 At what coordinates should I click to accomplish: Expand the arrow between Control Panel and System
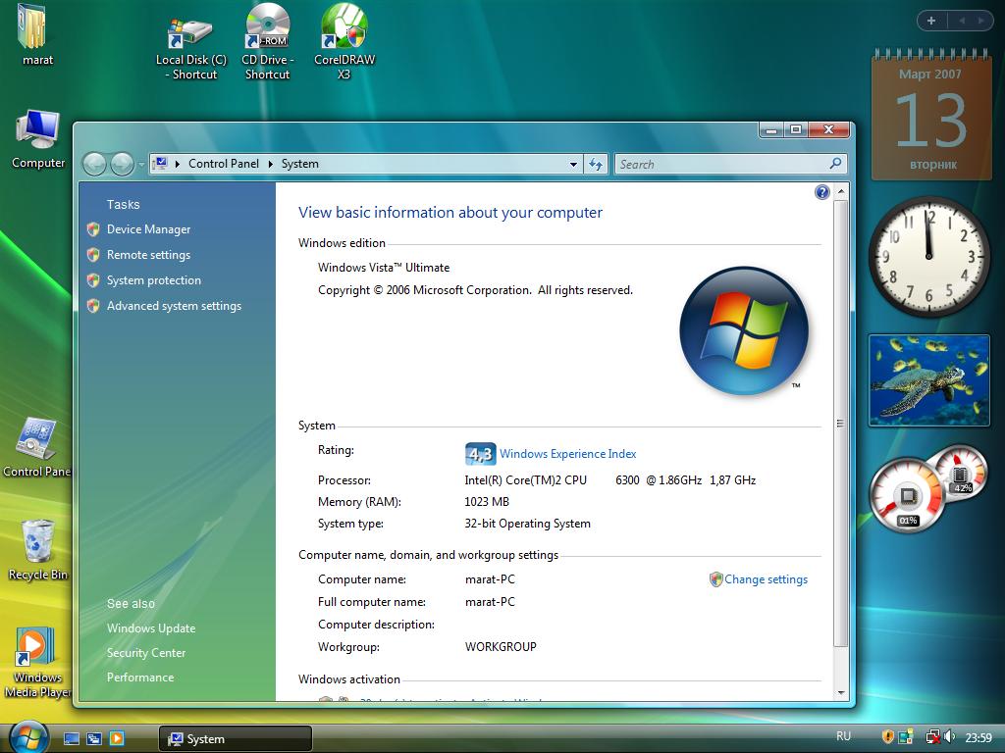tap(271, 164)
